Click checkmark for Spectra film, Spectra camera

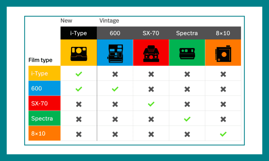tap(187, 119)
